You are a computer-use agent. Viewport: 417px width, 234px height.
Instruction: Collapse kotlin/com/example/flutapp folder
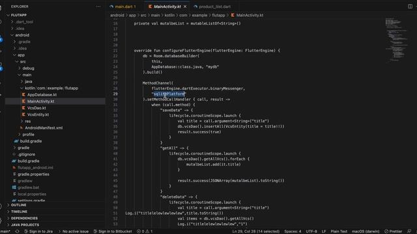tap(51, 88)
